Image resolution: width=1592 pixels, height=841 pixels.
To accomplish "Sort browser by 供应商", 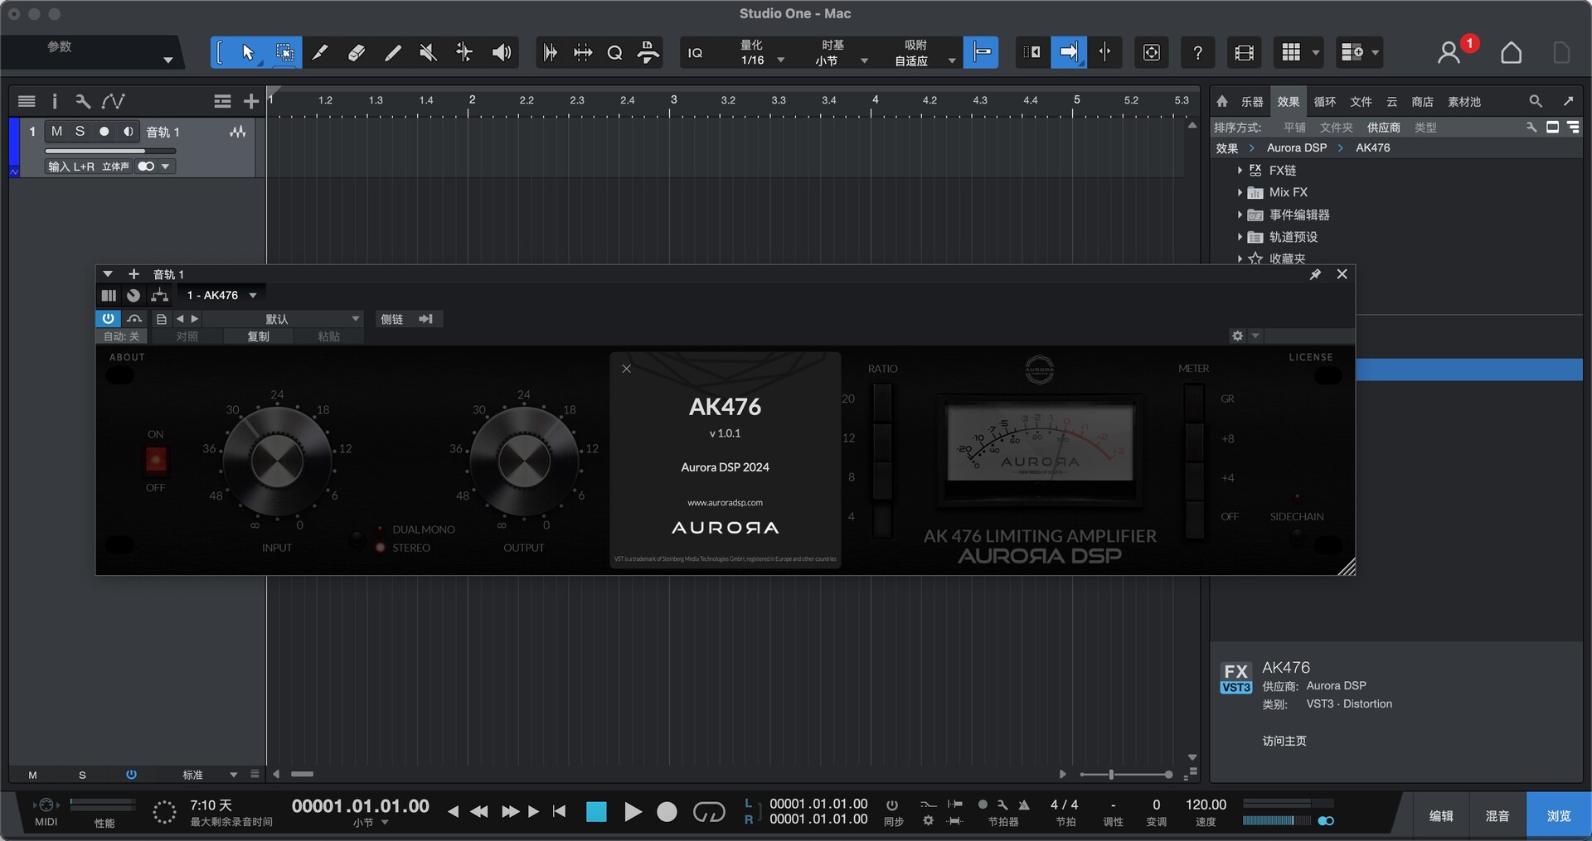I will pyautogui.click(x=1383, y=128).
